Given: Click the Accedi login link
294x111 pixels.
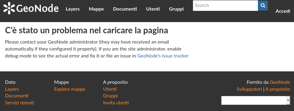Looking at the screenshot, I should 283,11.
